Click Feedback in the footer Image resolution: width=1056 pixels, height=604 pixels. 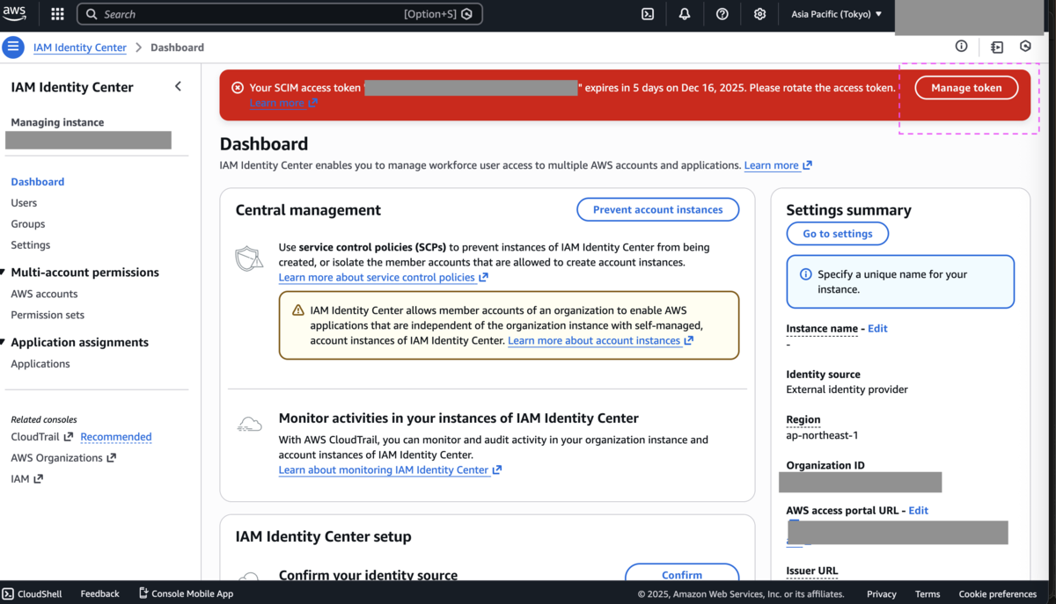(99, 594)
